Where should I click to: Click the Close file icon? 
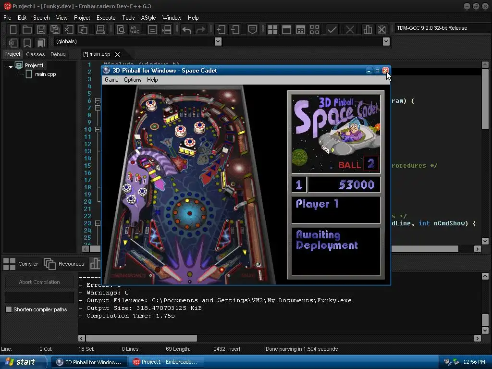[x=69, y=29]
